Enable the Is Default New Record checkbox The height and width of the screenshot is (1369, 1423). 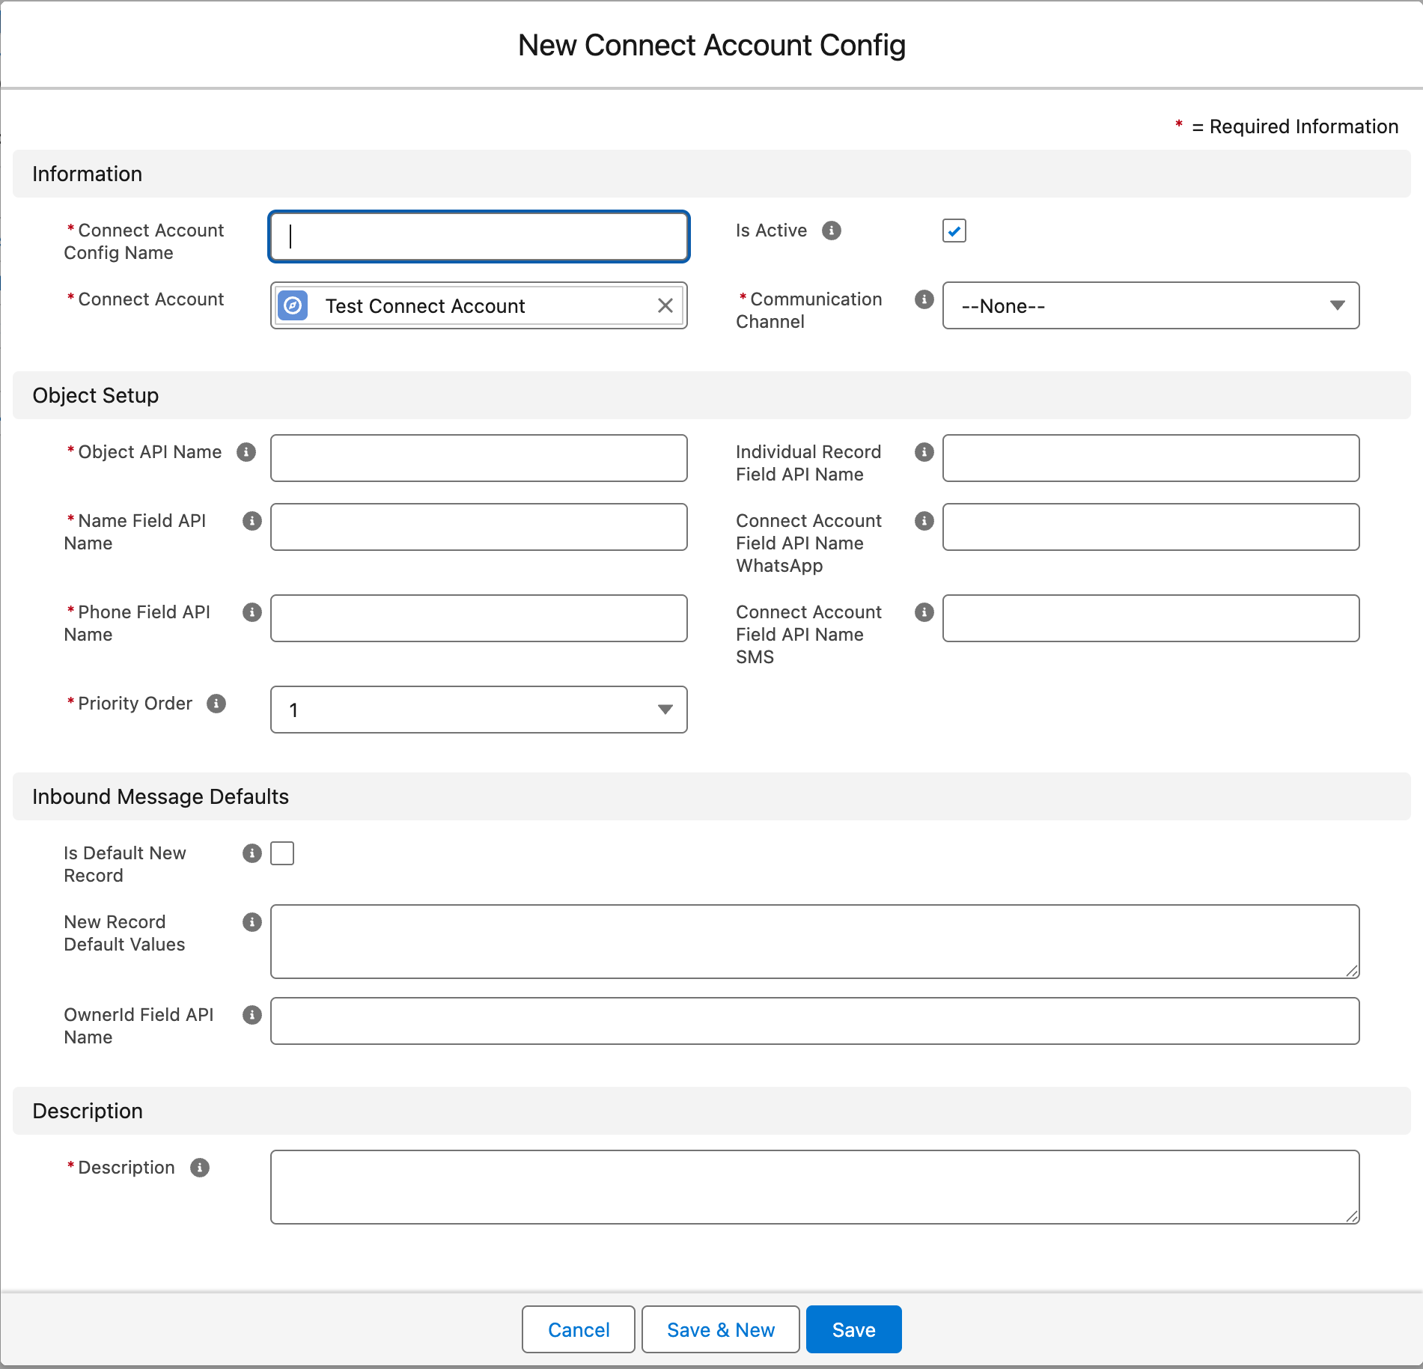click(x=282, y=853)
